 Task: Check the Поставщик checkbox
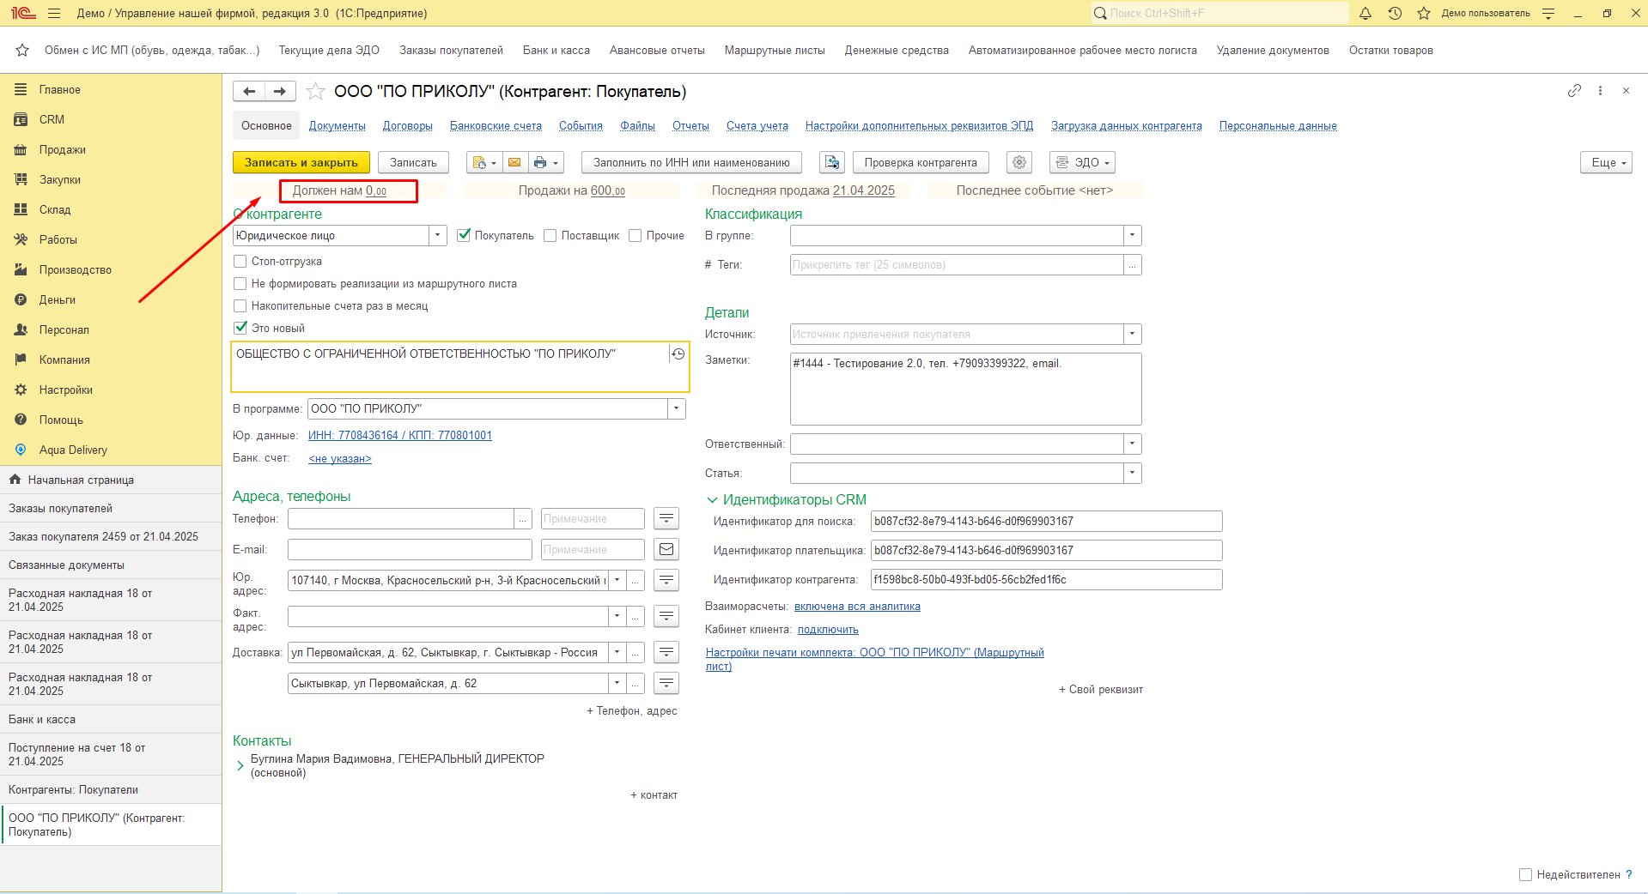click(x=550, y=235)
